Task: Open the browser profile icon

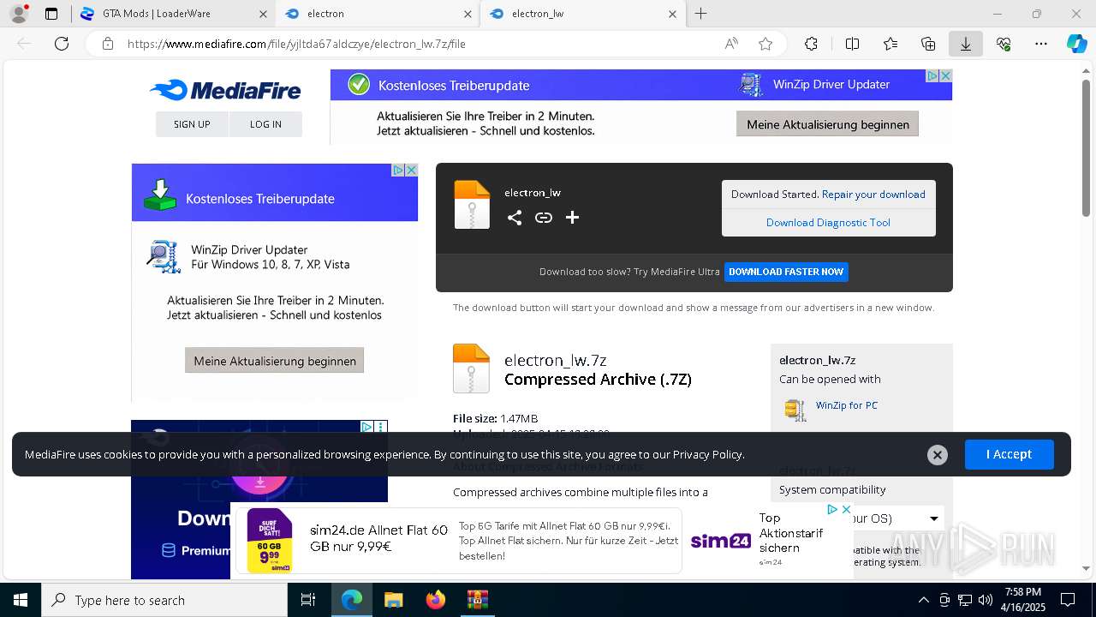Action: [19, 14]
